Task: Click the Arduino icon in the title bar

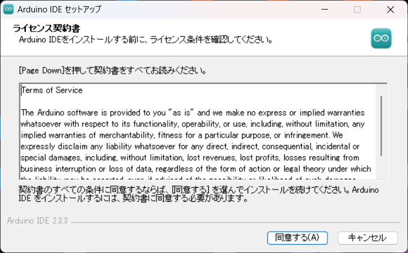Action: tap(8, 10)
